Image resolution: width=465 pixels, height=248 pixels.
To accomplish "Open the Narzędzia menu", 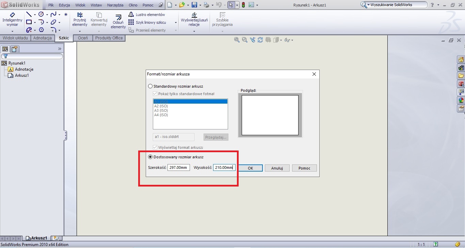I will [x=115, y=5].
